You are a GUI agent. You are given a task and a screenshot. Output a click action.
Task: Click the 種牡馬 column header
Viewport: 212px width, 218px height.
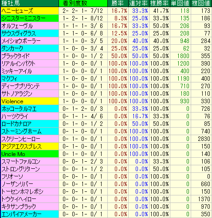[30, 3]
